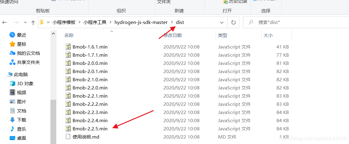Click the folder icon in address bar
This screenshot has height=144, width=349.
point(41,22)
